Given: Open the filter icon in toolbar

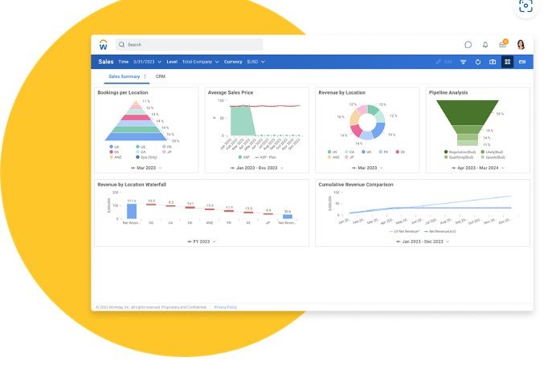Looking at the screenshot, I should 464,62.
